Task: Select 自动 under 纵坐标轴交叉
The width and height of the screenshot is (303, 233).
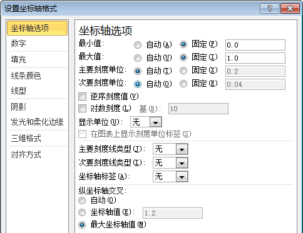Action: click(82, 201)
